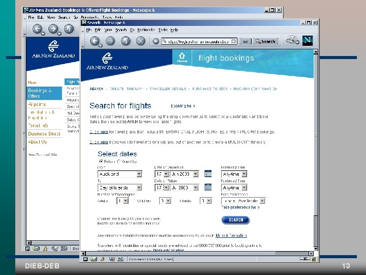Viewport: 366px width, 275px height.
Task: Click the URL address field
Action: coord(199,41)
